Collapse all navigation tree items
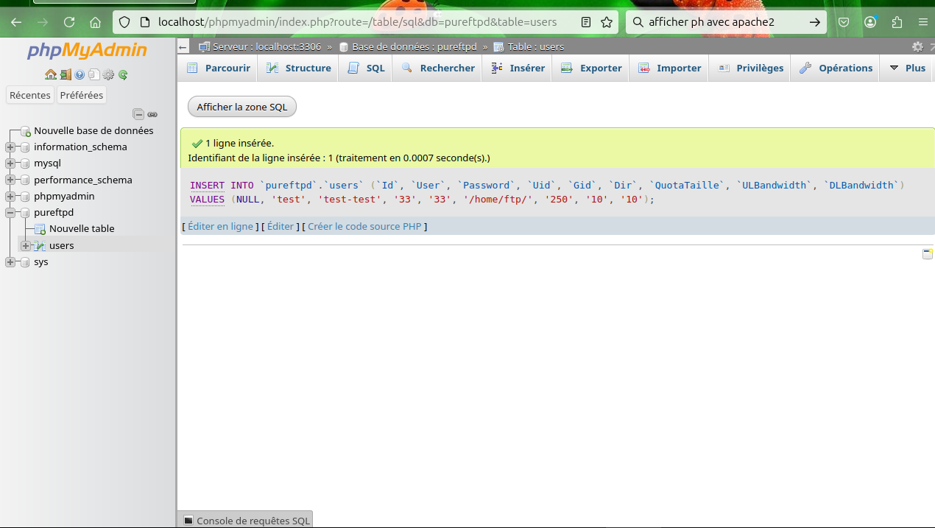This screenshot has height=528, width=935. pyautogui.click(x=138, y=114)
